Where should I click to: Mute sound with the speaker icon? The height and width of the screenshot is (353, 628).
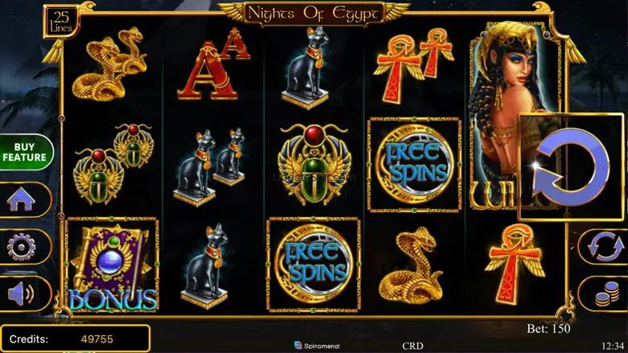23,294
